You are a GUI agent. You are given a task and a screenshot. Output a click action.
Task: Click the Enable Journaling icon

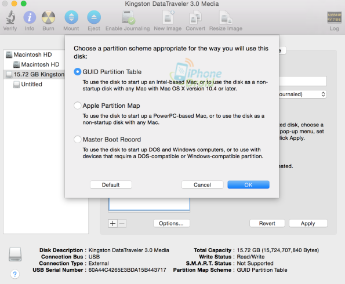pyautogui.click(x=128, y=17)
